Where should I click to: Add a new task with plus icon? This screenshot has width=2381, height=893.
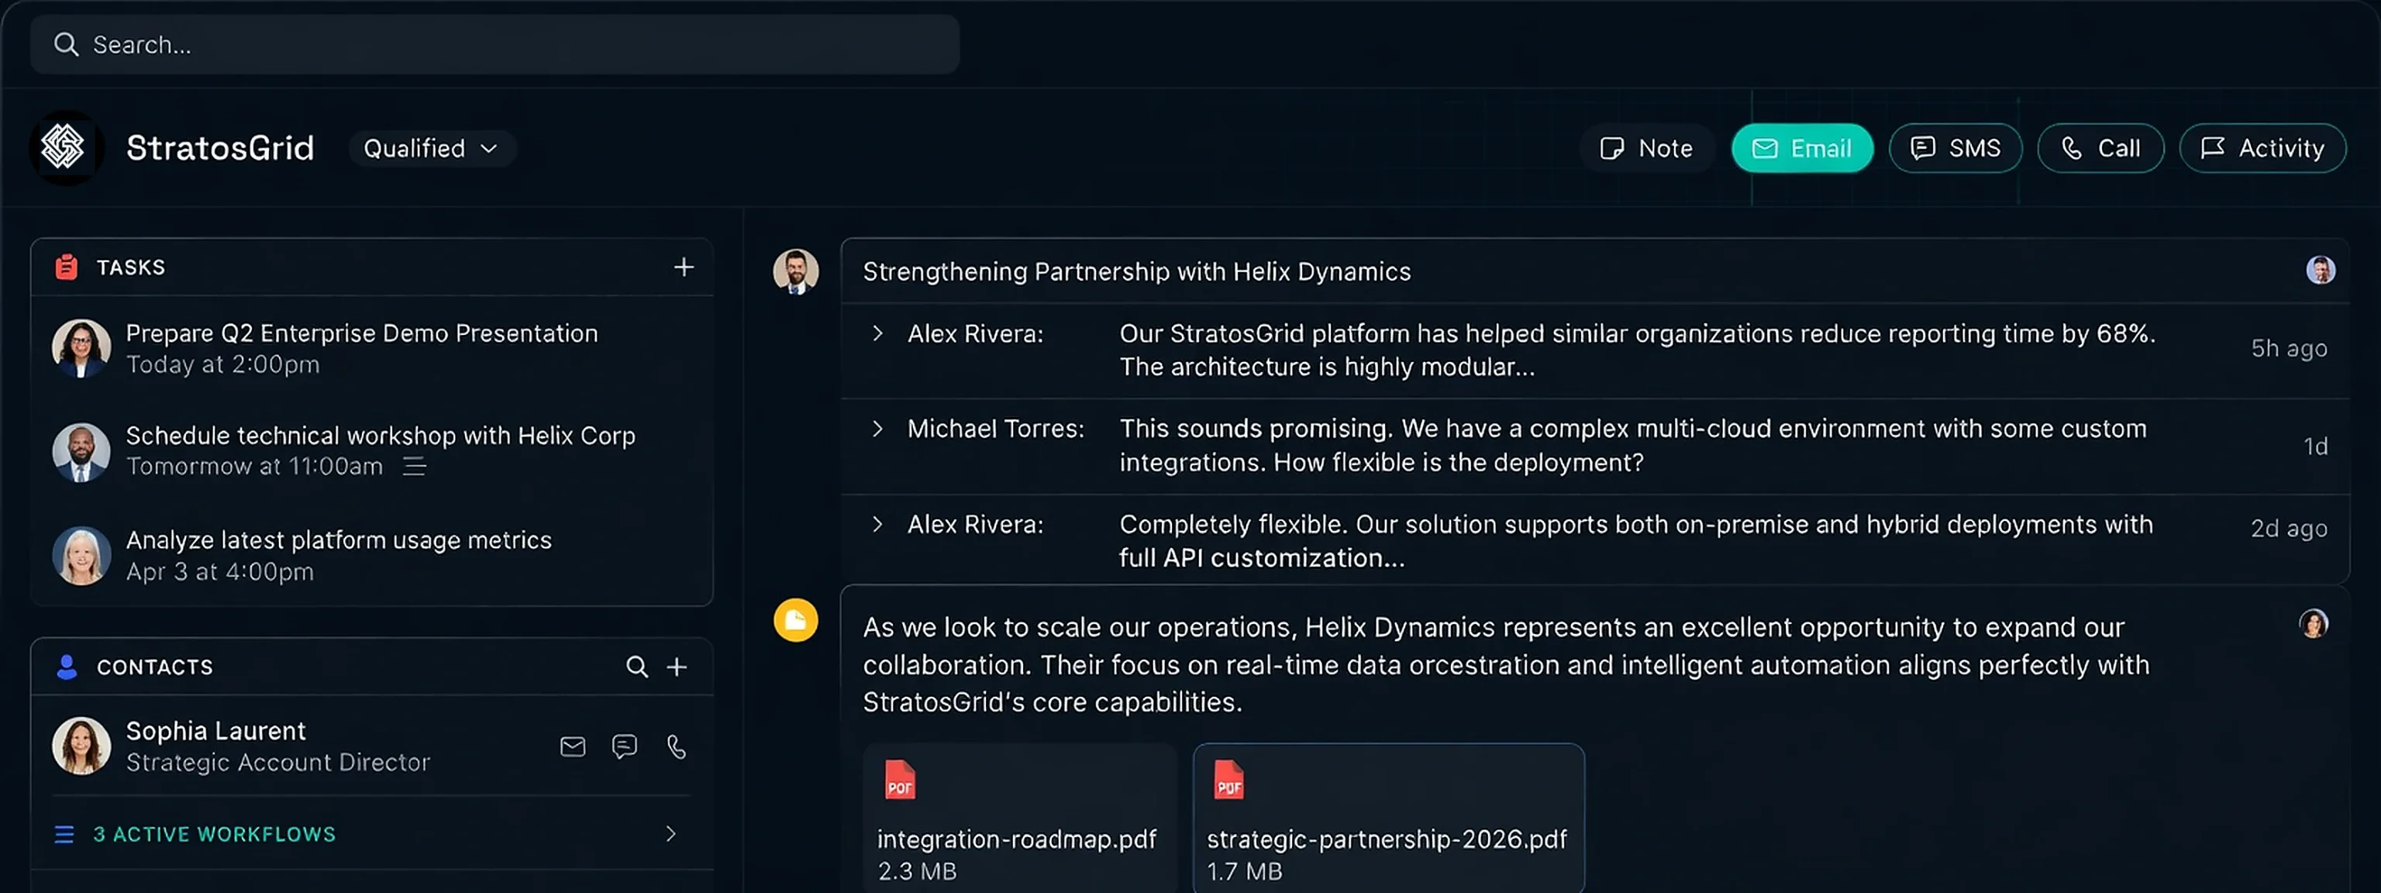(x=683, y=267)
